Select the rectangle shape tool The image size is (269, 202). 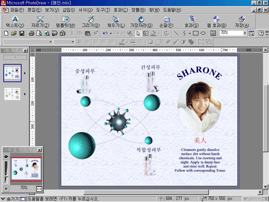click(x=196, y=33)
